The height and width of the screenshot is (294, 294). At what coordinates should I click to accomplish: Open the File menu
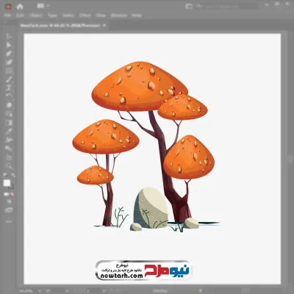[x=7, y=15]
